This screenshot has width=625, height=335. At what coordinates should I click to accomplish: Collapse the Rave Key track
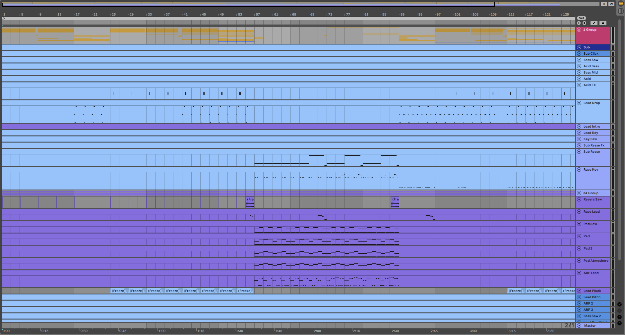[579, 170]
